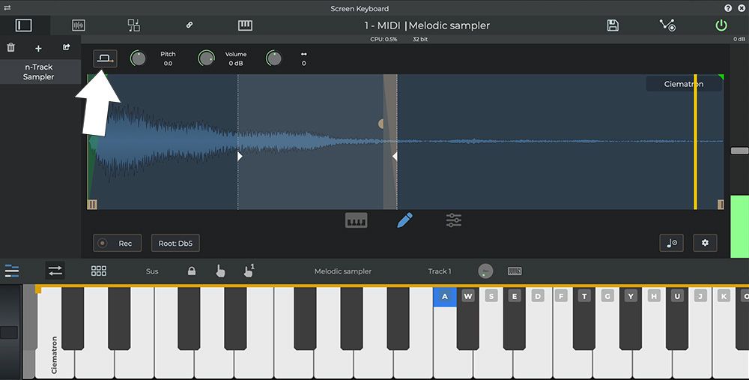Click the notes and pads grid icon
This screenshot has width=749, height=380.
point(134,25)
